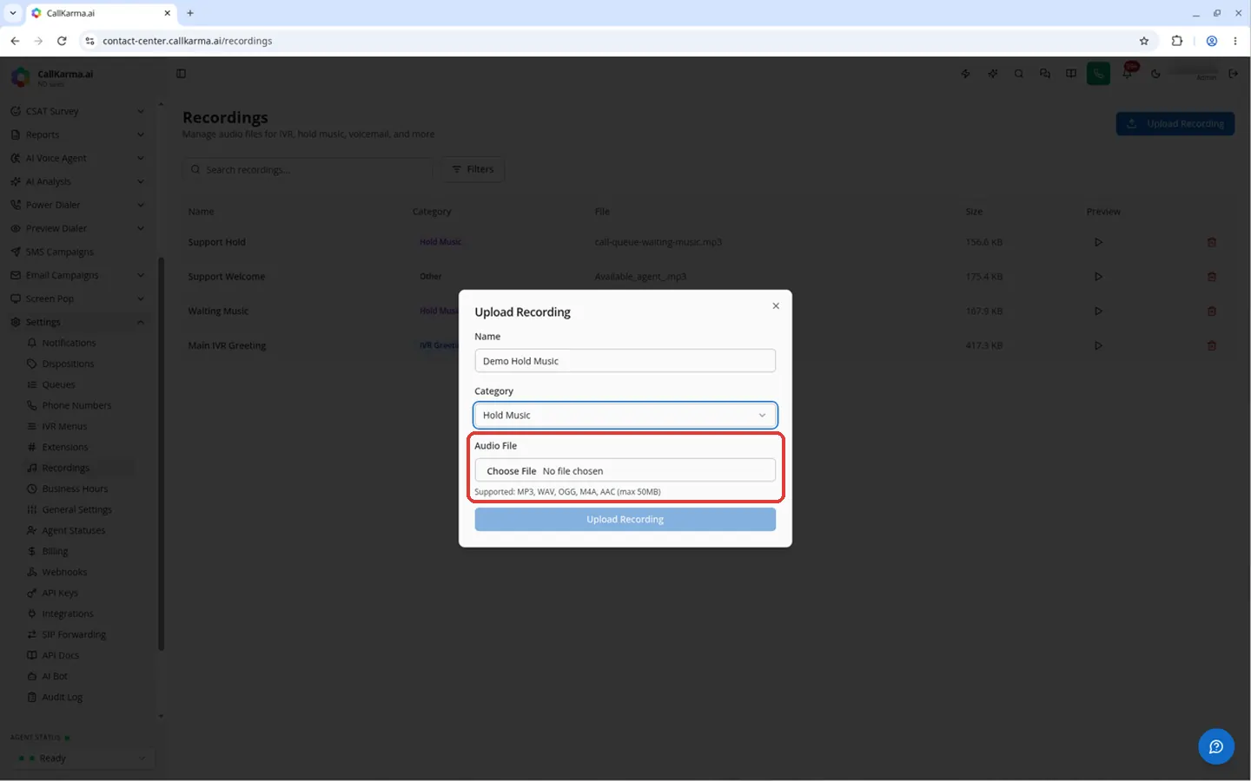
Task: Play preview of Waiting Music recording
Action: click(x=1098, y=311)
